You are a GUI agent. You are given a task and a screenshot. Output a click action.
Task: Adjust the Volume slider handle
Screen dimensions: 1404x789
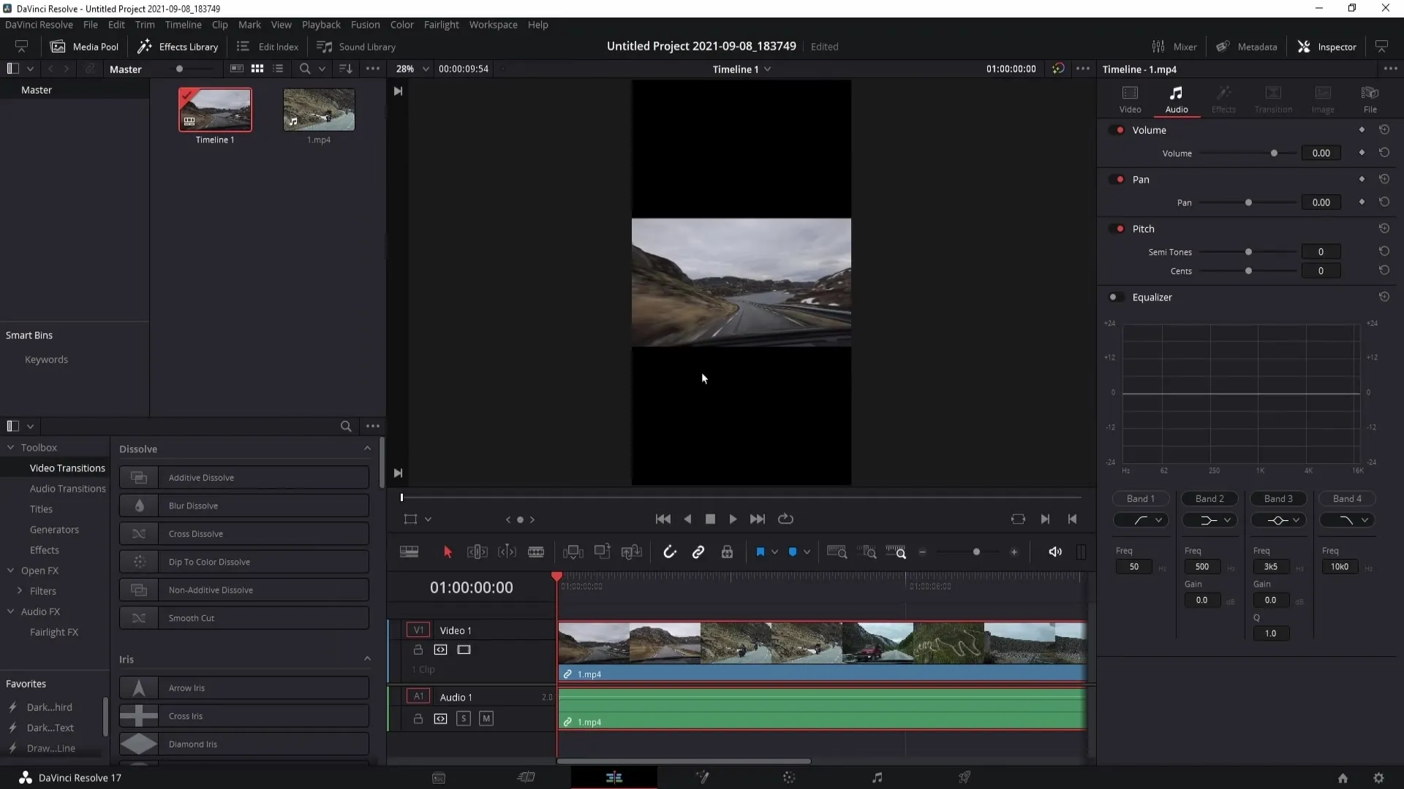(1274, 153)
